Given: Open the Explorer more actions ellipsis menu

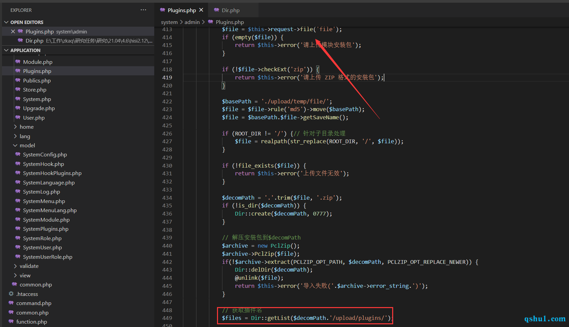Looking at the screenshot, I should coord(143,10).
